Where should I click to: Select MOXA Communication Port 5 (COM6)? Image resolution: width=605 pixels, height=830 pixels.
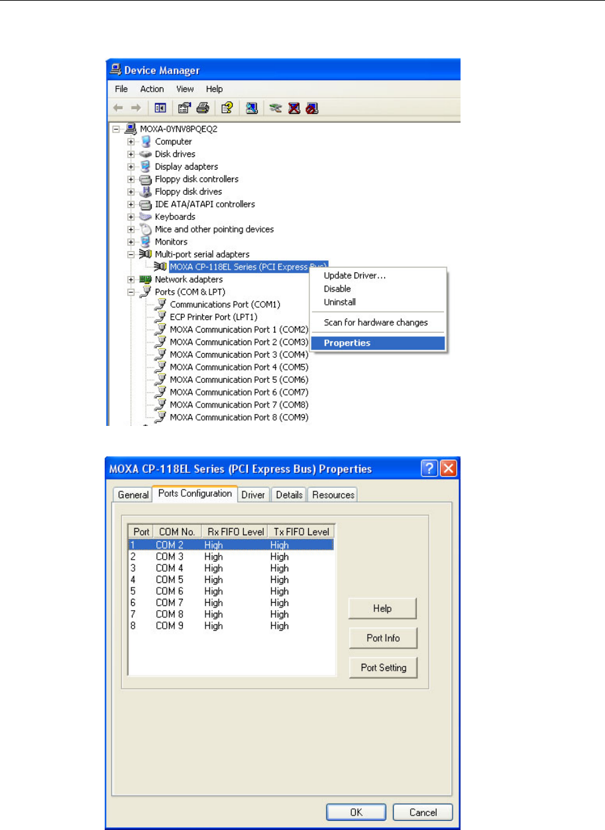(x=239, y=380)
